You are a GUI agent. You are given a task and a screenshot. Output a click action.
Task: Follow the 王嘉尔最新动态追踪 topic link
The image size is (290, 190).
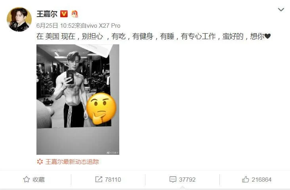(72, 162)
